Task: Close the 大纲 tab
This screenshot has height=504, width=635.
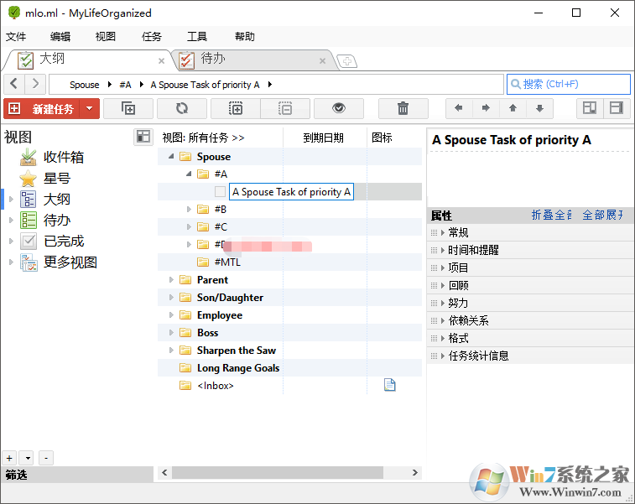Action: pos(161,61)
